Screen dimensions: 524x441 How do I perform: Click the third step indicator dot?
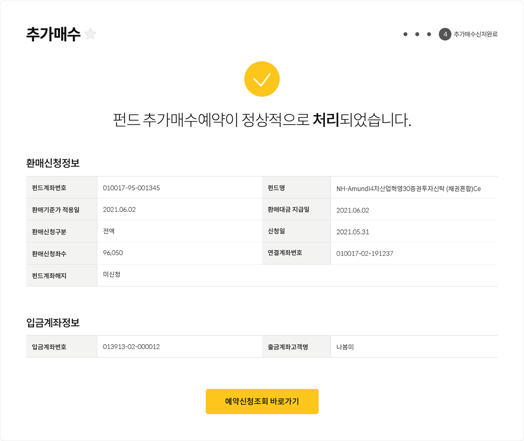[x=429, y=34]
